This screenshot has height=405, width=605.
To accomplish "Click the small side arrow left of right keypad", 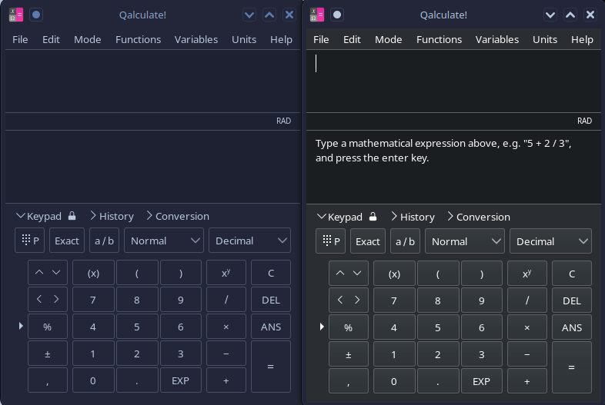I will (x=322, y=327).
